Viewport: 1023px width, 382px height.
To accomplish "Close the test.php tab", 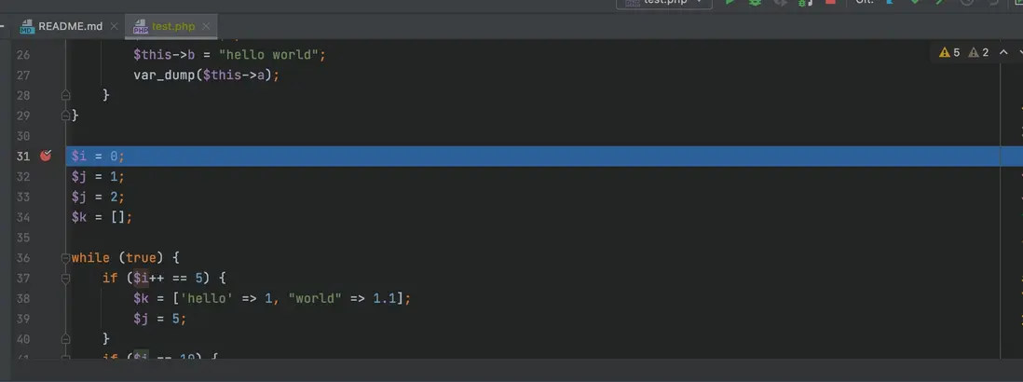I will pyautogui.click(x=206, y=27).
